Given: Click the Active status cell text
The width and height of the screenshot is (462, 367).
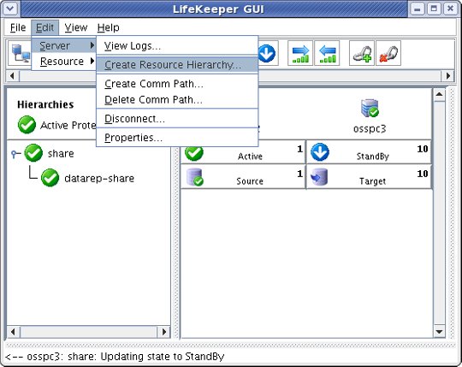Looking at the screenshot, I should (250, 156).
